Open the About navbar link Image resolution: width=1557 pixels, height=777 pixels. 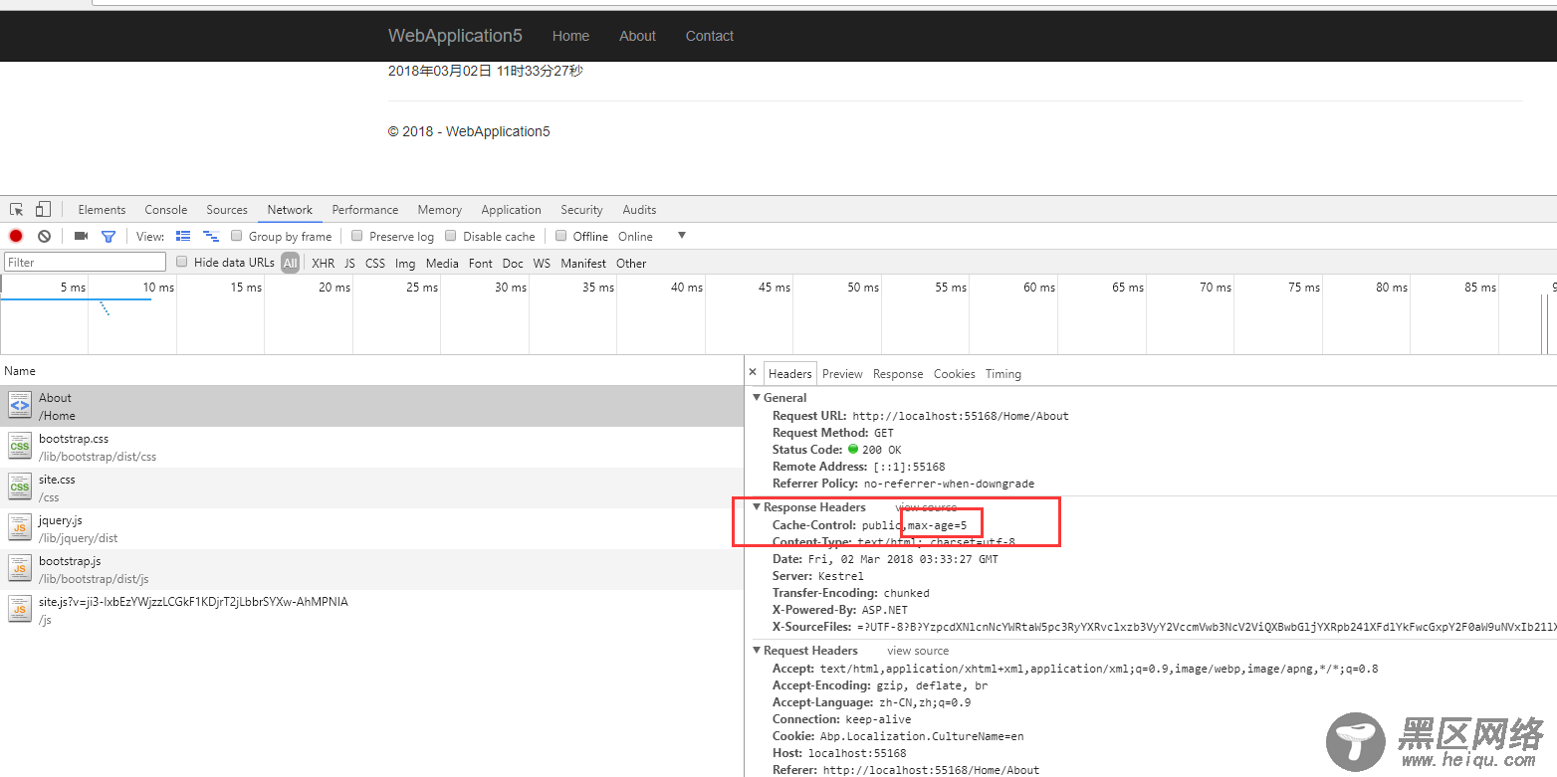coord(637,36)
